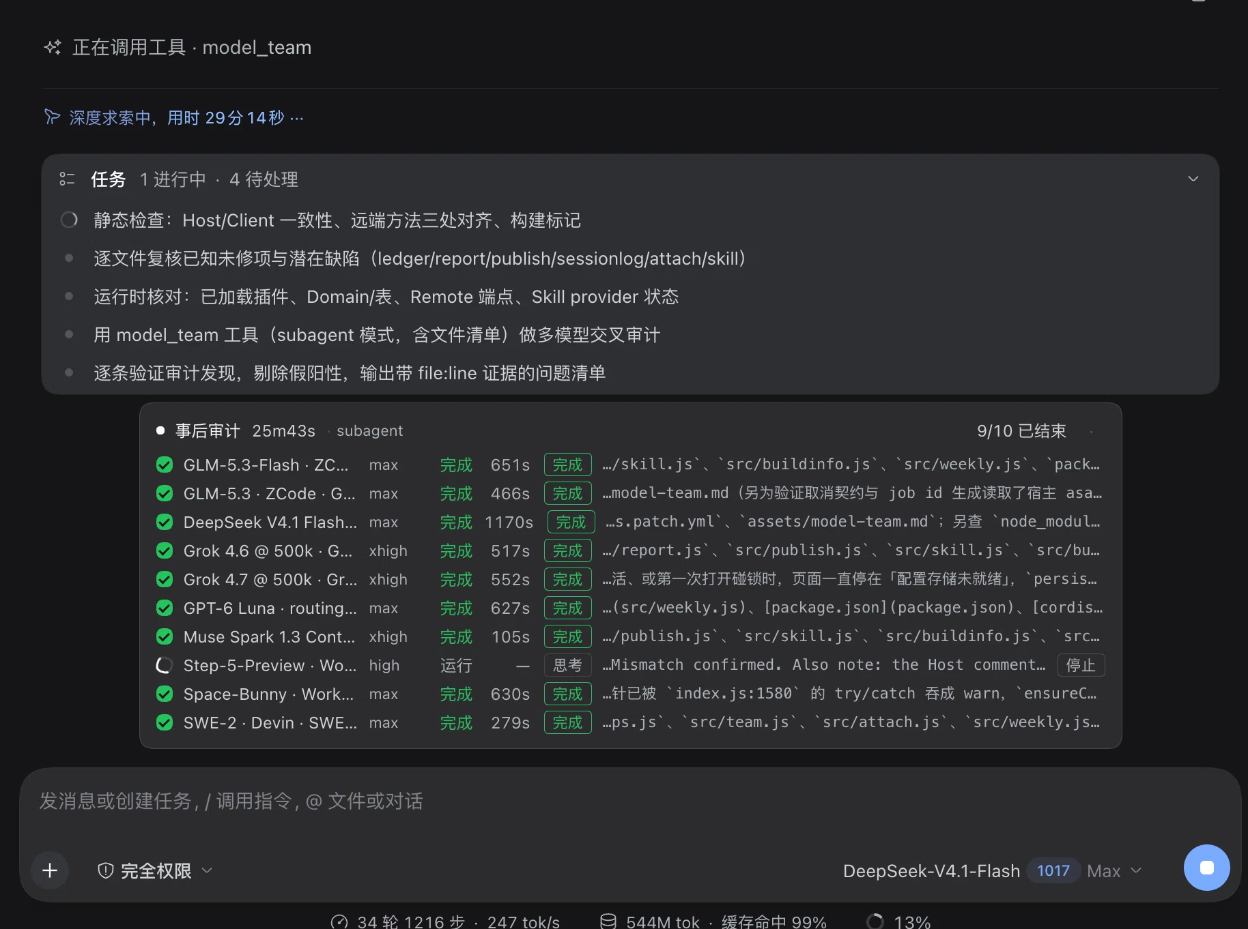Click the sparkle icon beside 正在调用工具

[53, 47]
